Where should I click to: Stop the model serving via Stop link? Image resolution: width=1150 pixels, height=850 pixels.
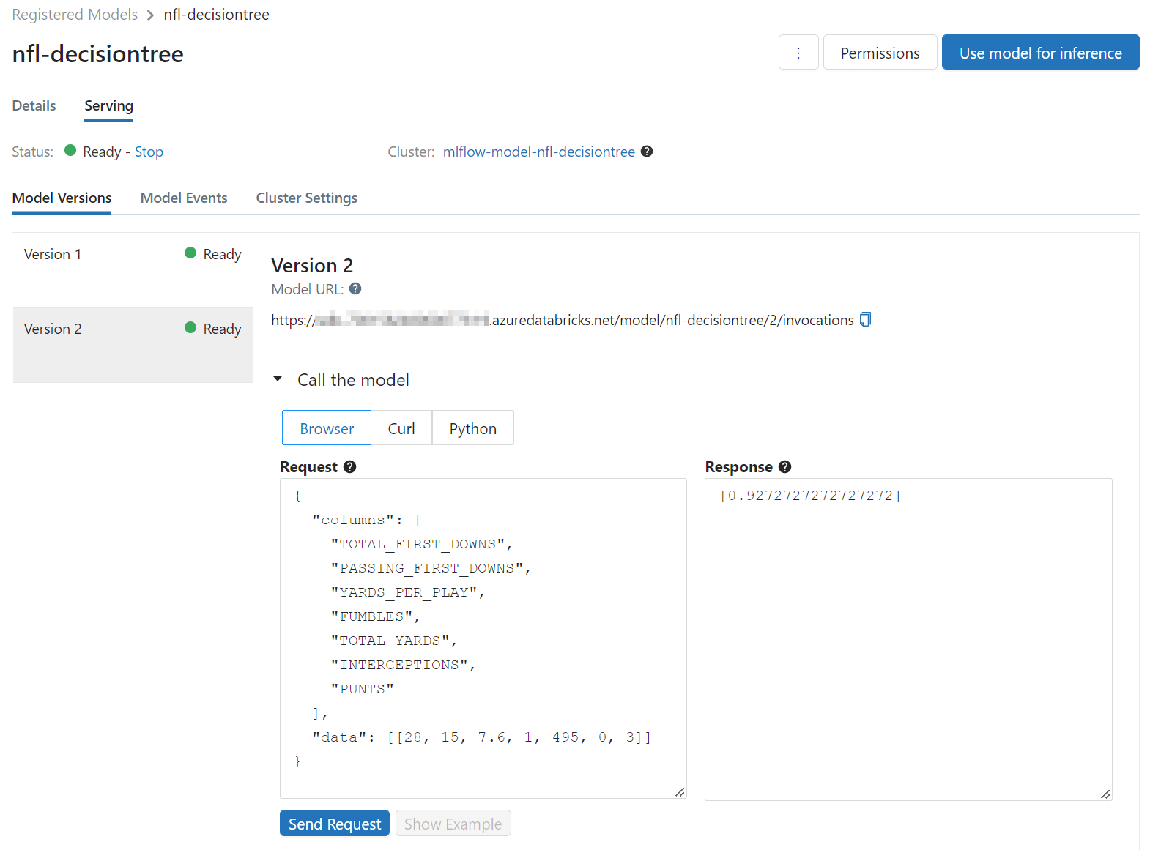[149, 152]
